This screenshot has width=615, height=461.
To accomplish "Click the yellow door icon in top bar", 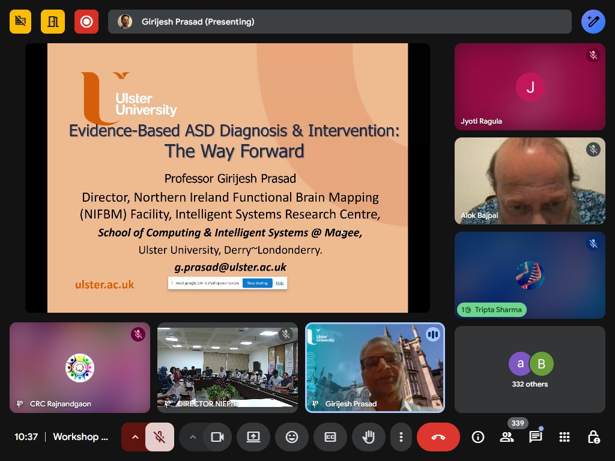I will 53,21.
